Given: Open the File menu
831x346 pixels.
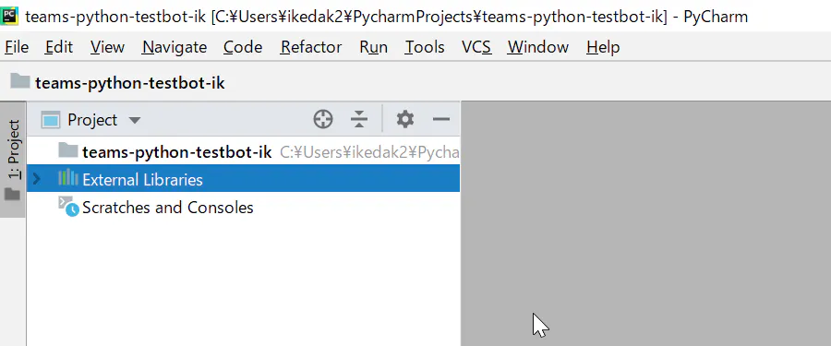Looking at the screenshot, I should 17,47.
